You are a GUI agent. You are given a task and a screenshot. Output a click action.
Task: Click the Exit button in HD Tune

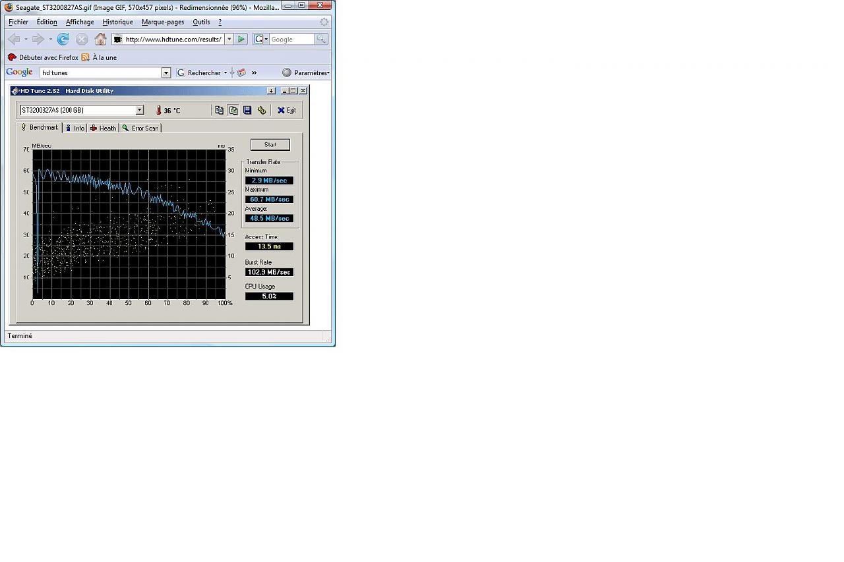click(x=287, y=110)
